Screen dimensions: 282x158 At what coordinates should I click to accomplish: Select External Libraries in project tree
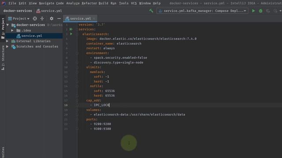(x=33, y=41)
